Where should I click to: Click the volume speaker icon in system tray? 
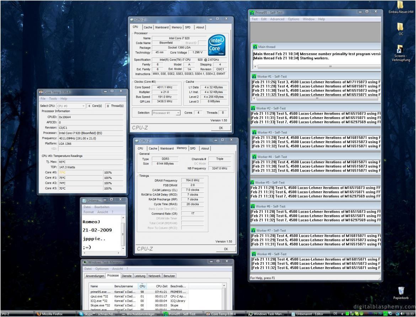pos(403,314)
